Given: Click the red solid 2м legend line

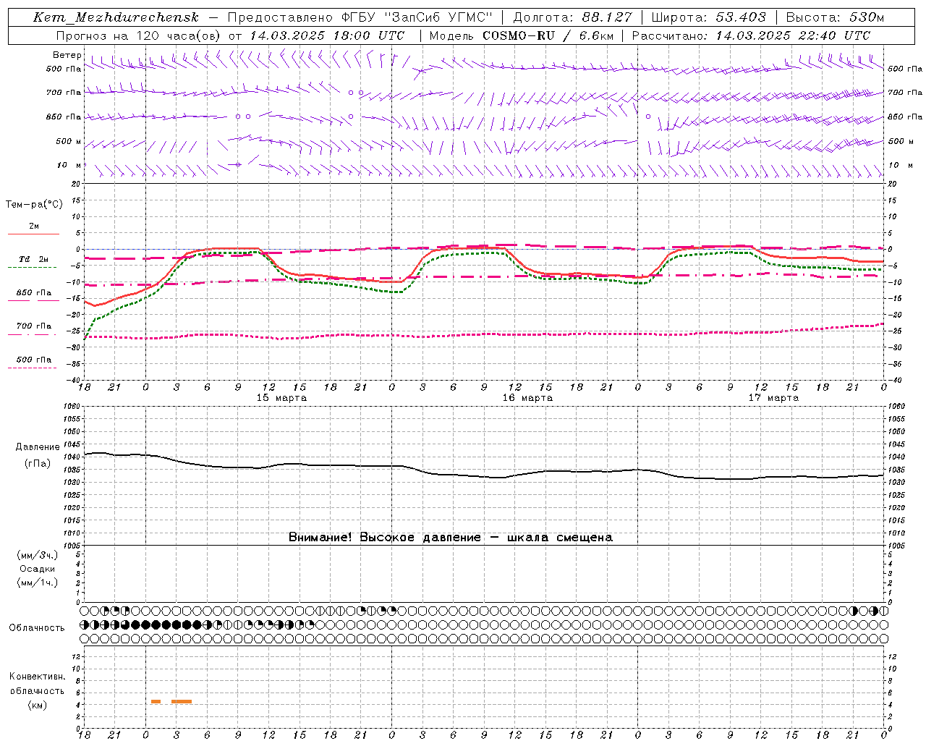Looking at the screenshot, I should click(33, 234).
